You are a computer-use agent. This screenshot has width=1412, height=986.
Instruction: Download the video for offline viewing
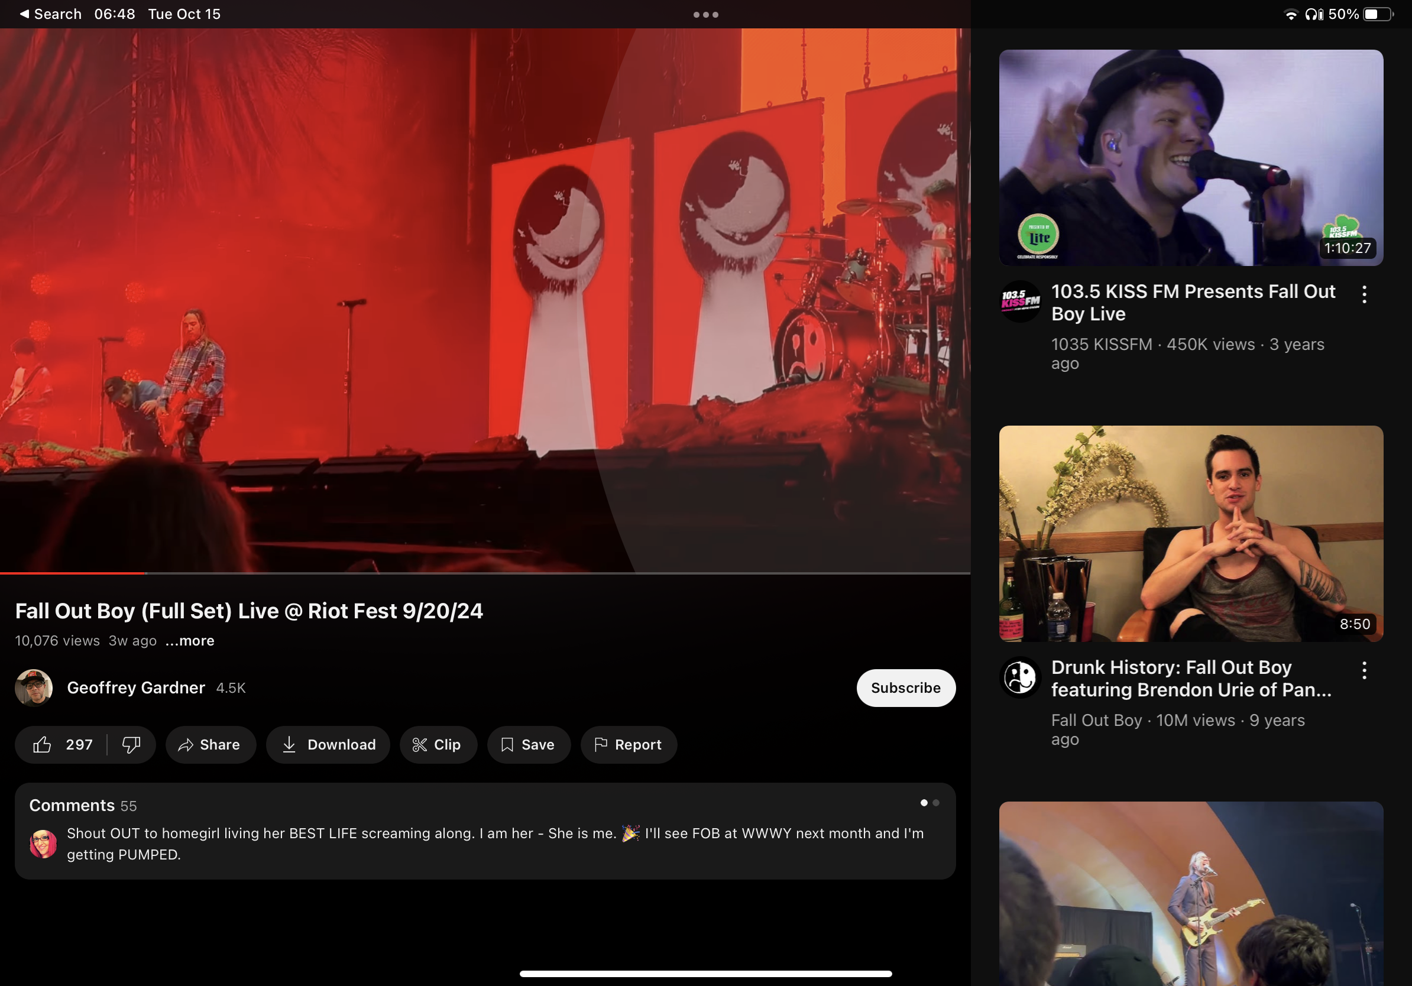point(328,744)
